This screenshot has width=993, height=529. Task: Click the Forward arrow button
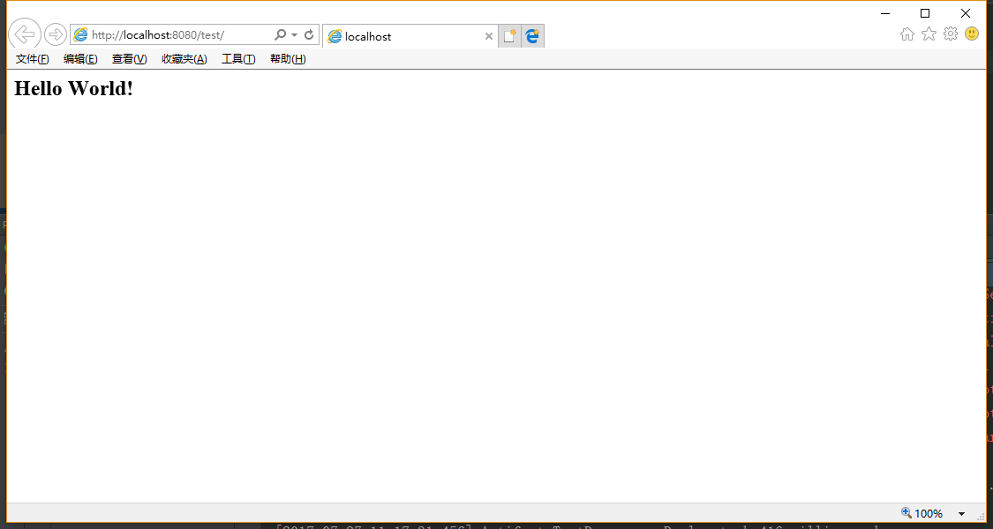coord(56,34)
